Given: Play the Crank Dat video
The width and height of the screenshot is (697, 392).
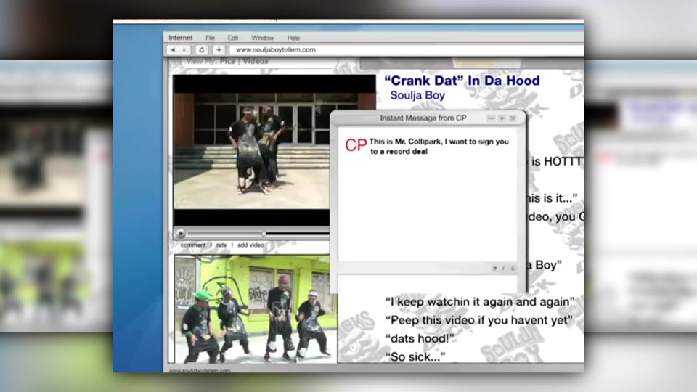Looking at the screenshot, I should [181, 233].
